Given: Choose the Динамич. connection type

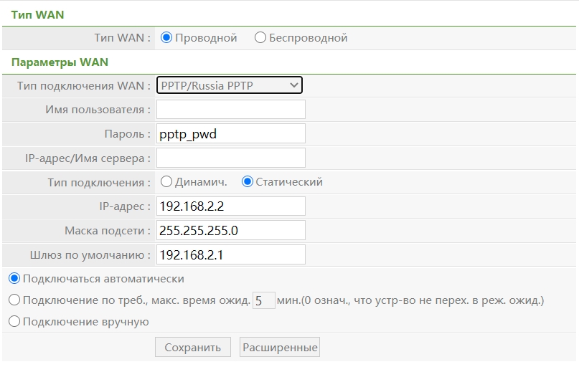Looking at the screenshot, I should coord(166,182).
